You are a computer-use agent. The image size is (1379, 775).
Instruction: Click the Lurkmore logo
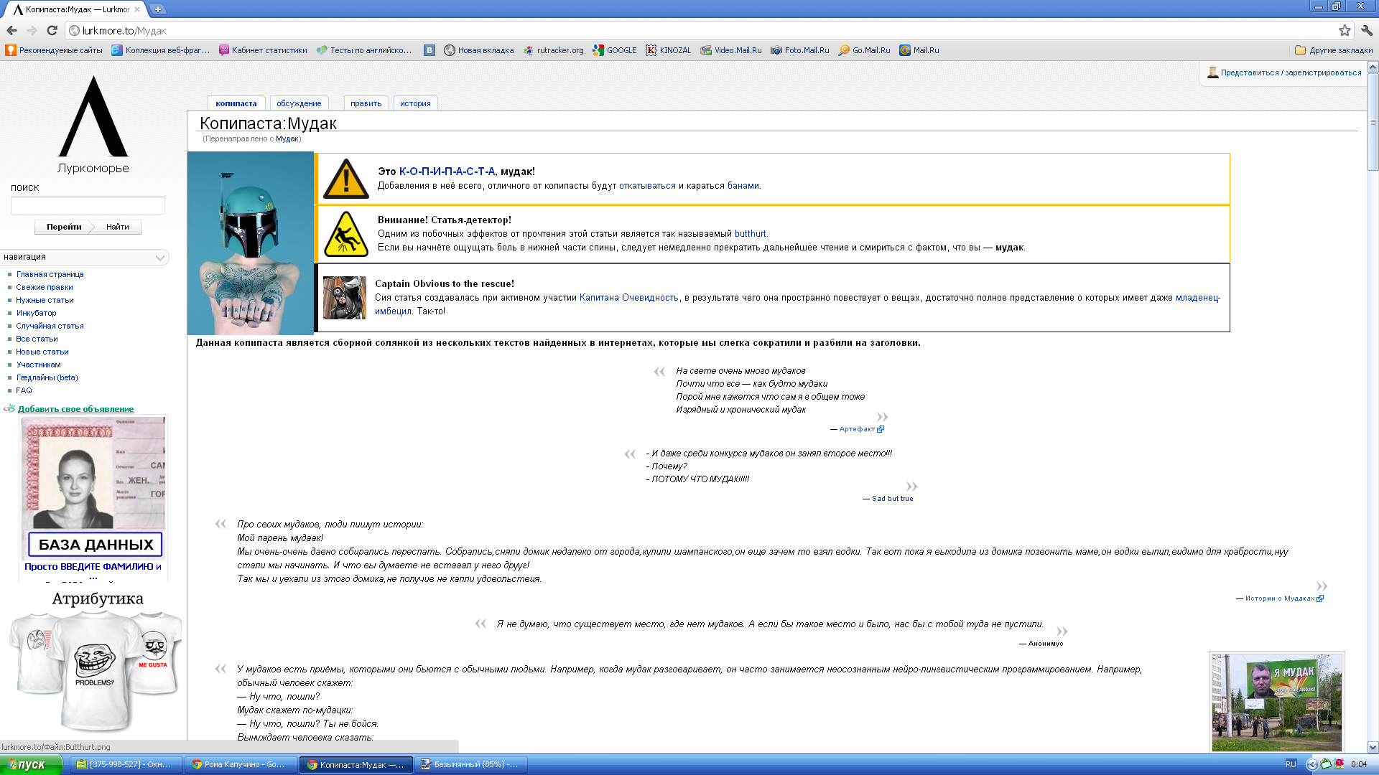click(93, 124)
